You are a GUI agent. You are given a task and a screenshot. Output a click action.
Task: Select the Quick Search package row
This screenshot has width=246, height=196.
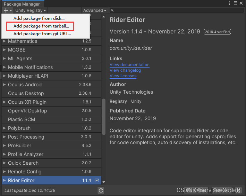[51, 163]
